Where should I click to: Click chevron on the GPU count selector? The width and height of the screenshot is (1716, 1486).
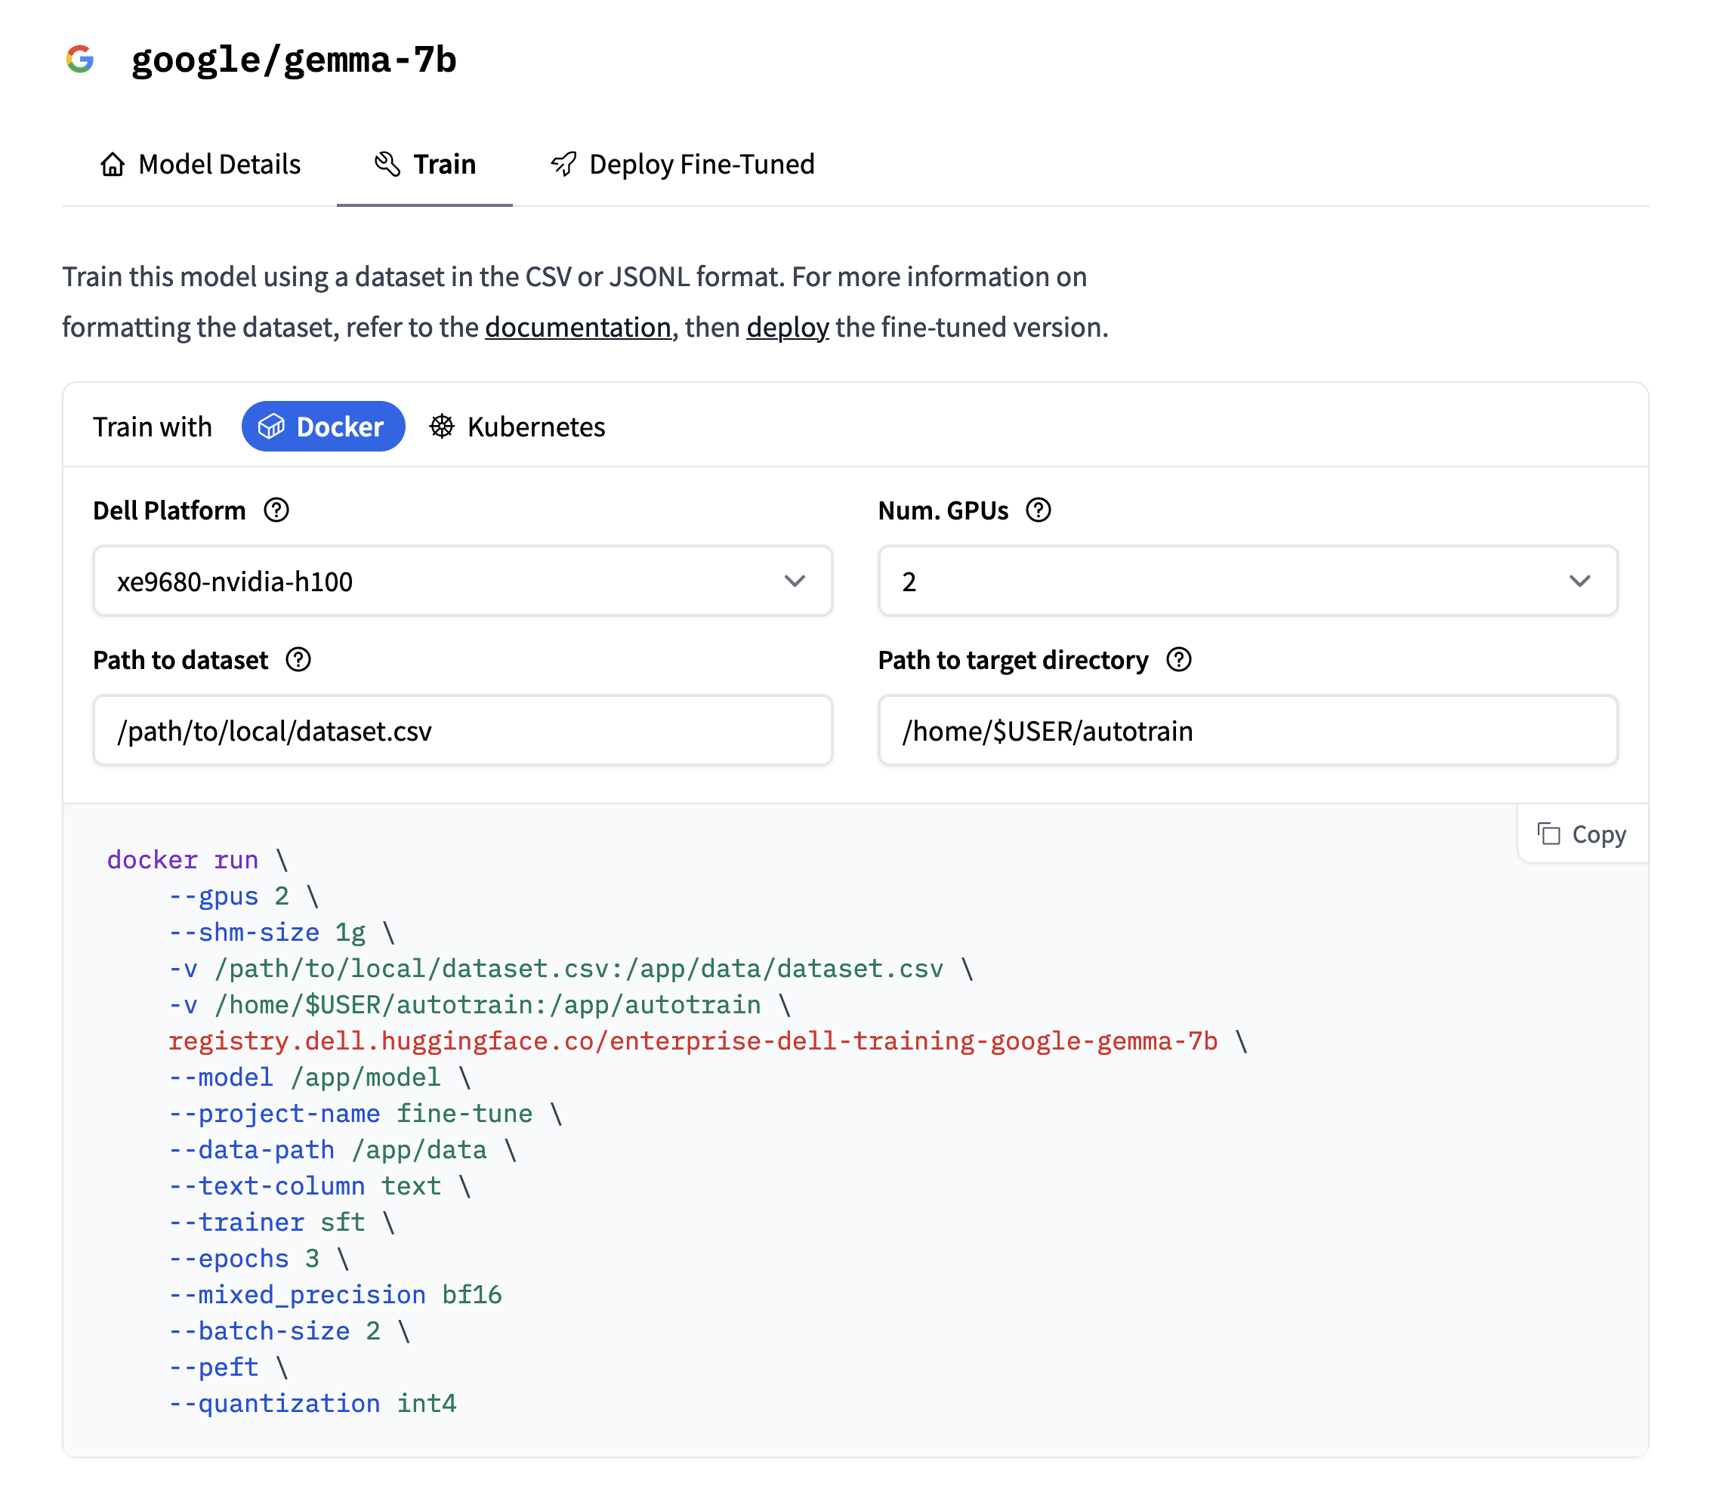(1580, 581)
